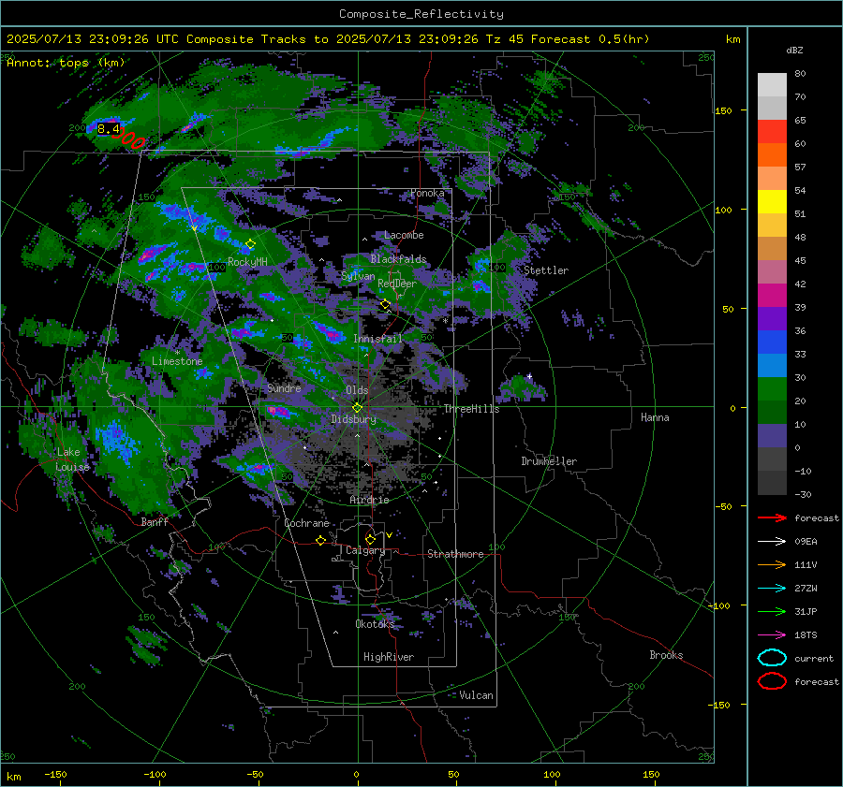Click the magenta 18TS arrow icon
Image resolution: width=843 pixels, height=787 pixels.
[772, 635]
